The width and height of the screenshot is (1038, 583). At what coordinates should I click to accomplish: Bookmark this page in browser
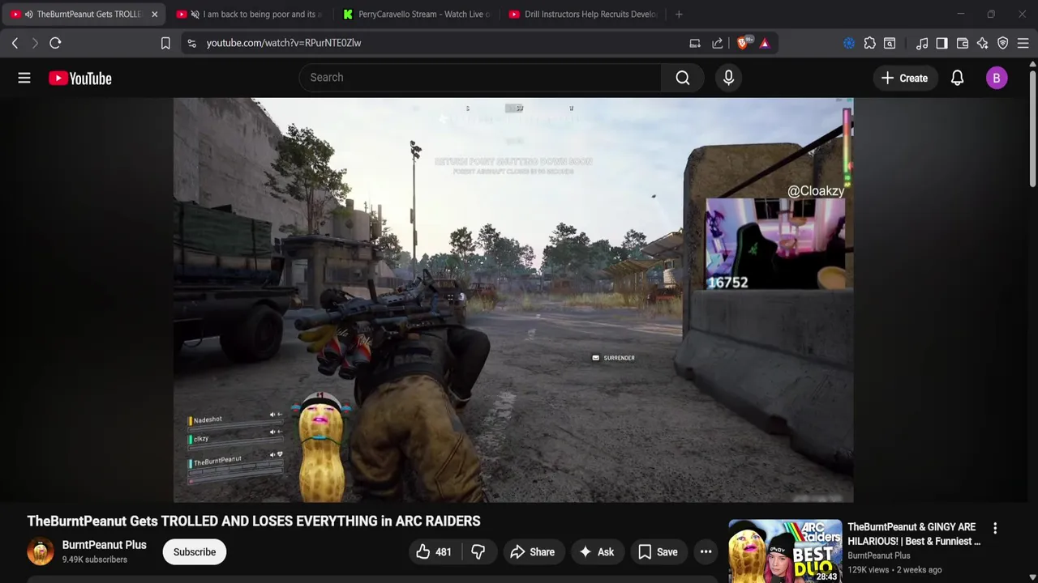(165, 43)
